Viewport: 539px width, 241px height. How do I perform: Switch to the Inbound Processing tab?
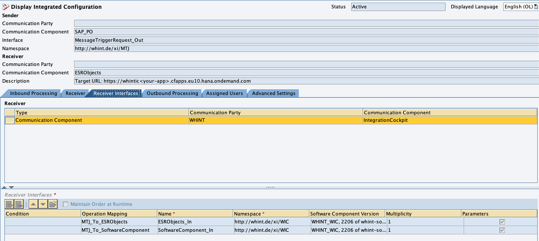(33, 93)
